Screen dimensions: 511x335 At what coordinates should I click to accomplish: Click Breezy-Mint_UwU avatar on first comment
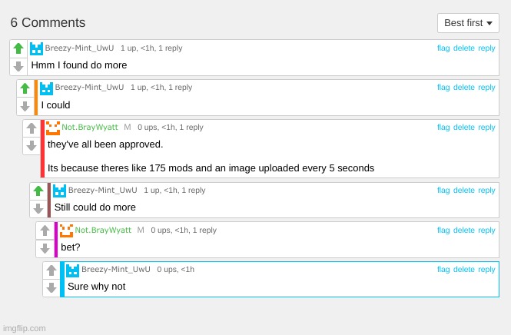tap(37, 48)
